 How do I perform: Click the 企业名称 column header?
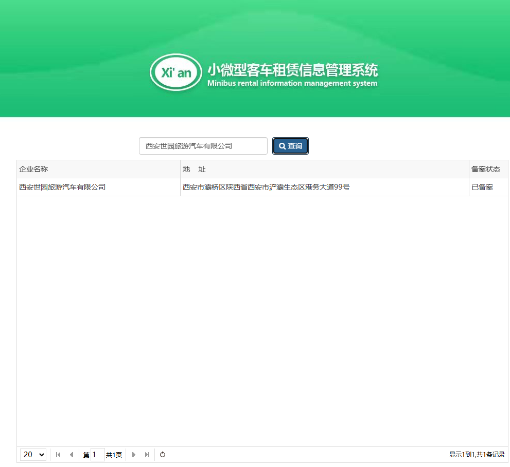click(x=99, y=169)
